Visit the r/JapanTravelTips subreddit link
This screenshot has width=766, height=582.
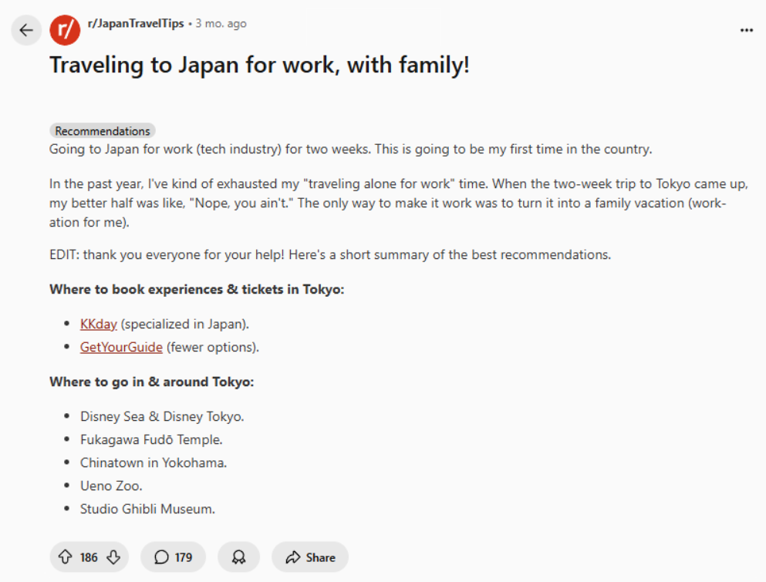136,23
